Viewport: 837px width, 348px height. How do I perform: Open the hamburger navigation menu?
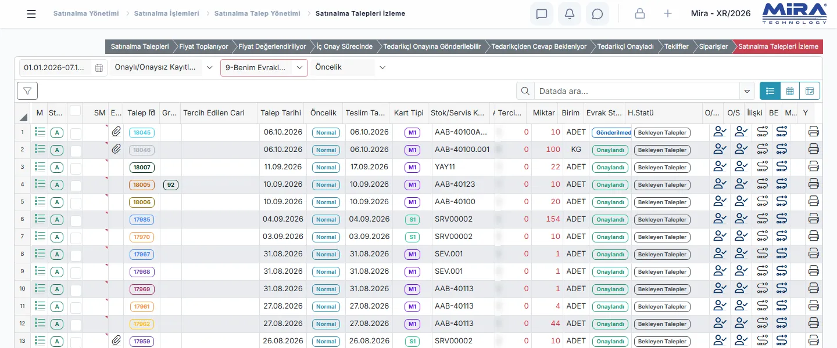click(31, 14)
